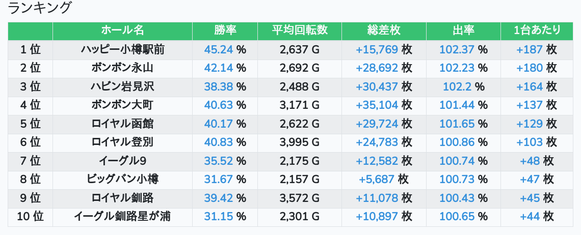Click the 45.24 win rate value
581x235 pixels.
pos(219,50)
